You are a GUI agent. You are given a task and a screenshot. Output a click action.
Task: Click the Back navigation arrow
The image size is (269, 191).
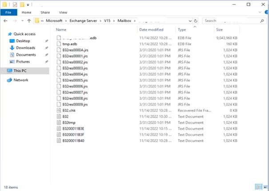[x=4, y=21]
